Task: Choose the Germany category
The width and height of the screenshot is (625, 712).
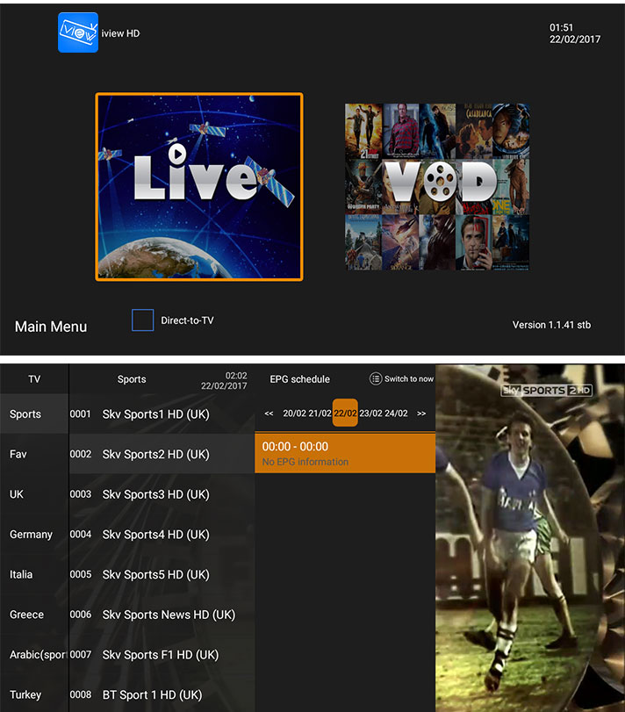Action: pyautogui.click(x=34, y=534)
